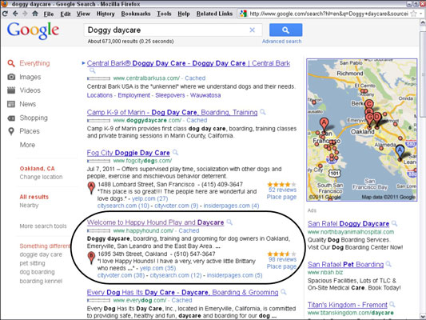The width and height of the screenshot is (426, 320).
Task: Click the Shopping tag icon
Action: pos(11,118)
